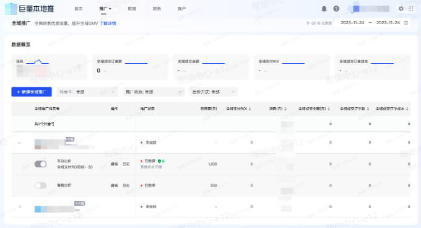Screen dimensions: 421x228
Task: Select the 全域成交订单成本 overview card
Action: coord(373,67)
